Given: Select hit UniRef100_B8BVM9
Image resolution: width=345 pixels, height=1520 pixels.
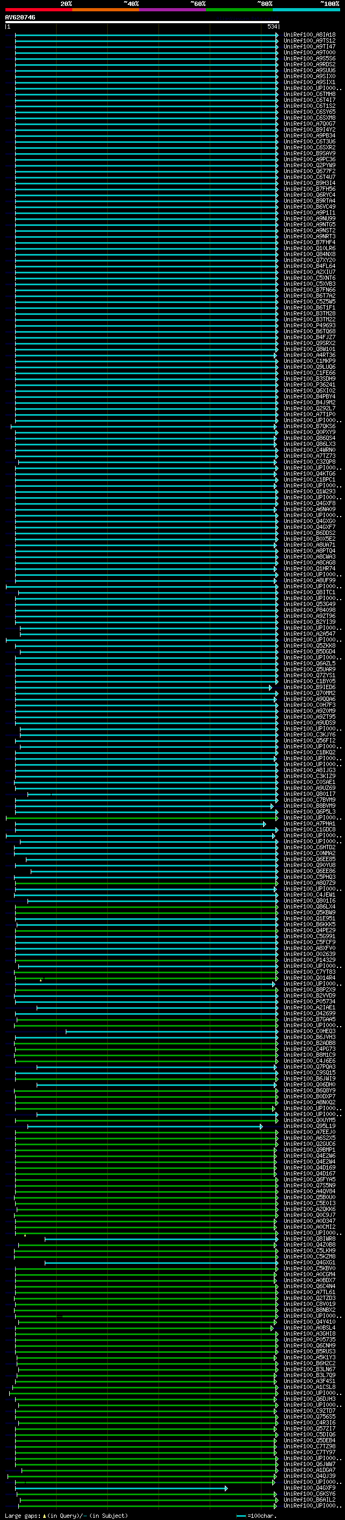Looking at the screenshot, I should [x=309, y=806].
